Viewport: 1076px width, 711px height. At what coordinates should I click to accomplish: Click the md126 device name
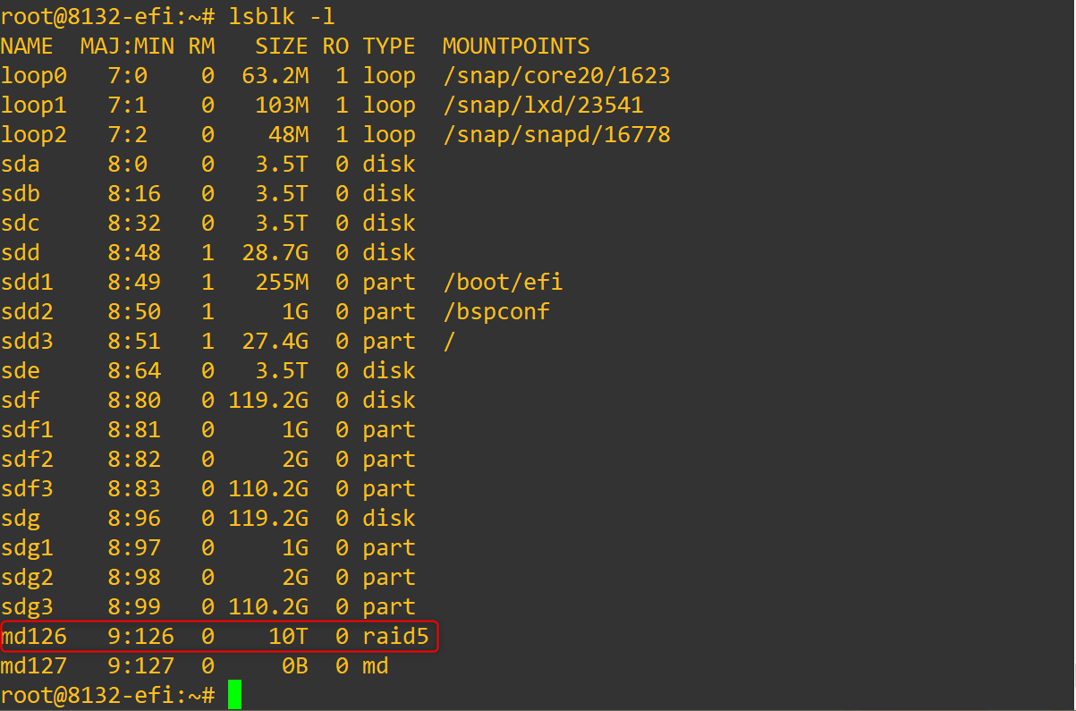(x=33, y=637)
